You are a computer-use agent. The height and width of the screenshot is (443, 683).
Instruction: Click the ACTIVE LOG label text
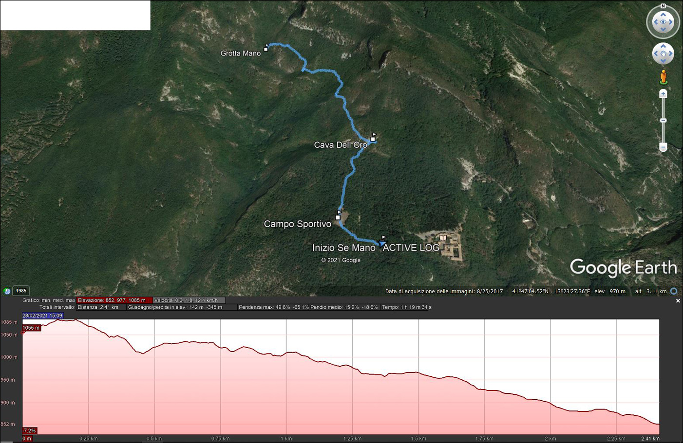pyautogui.click(x=411, y=248)
